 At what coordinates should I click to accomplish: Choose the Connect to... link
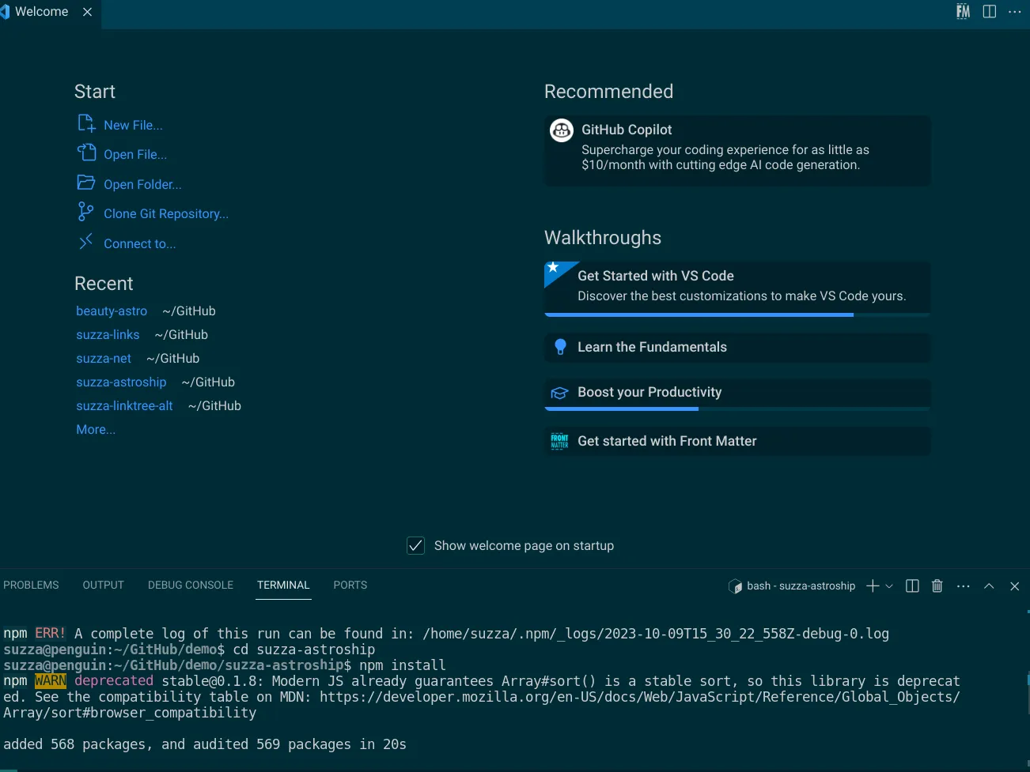pyautogui.click(x=140, y=243)
